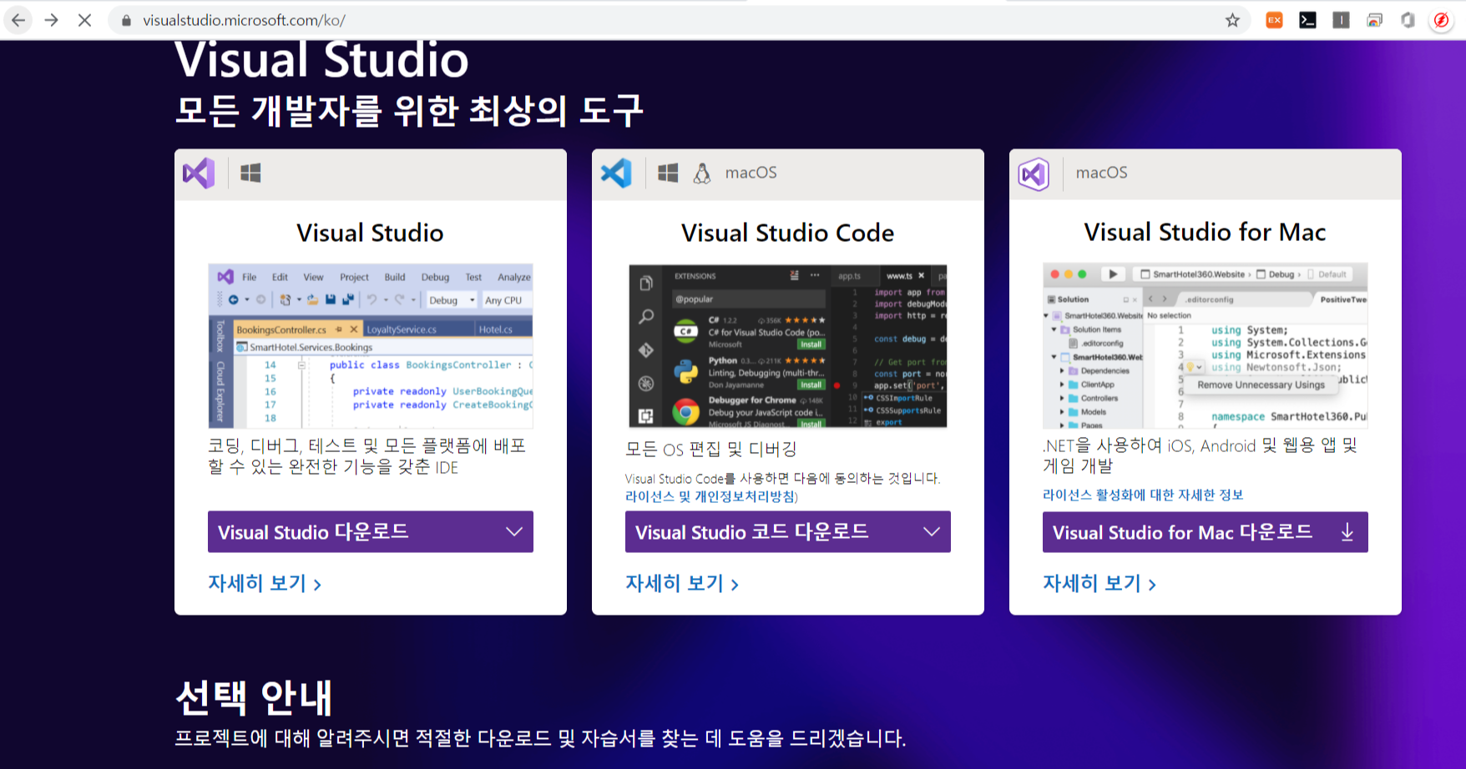This screenshot has height=769, width=1466.
Task: Click the padlock site security icon
Action: pyautogui.click(x=126, y=20)
